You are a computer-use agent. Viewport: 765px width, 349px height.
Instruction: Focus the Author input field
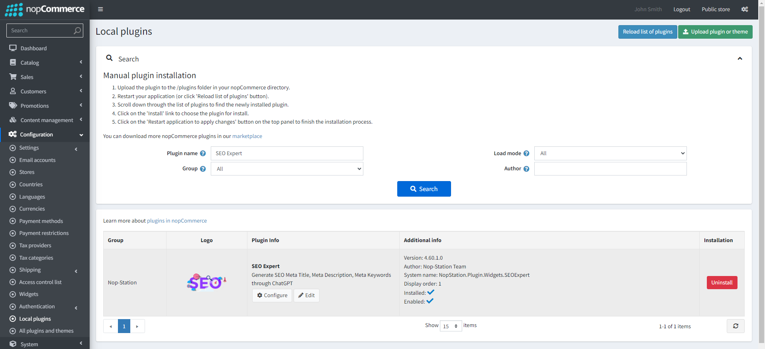pos(610,169)
